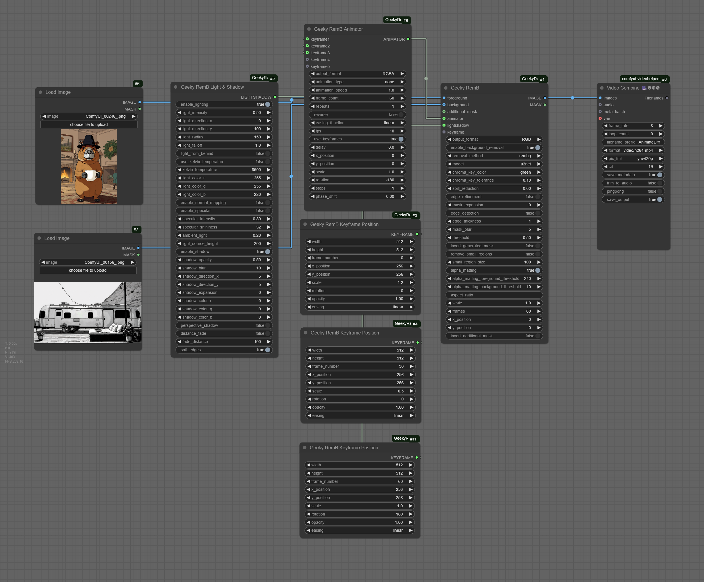Click choose file to upload under ComfyUI_00156
Image resolution: width=704 pixels, height=582 pixels.
point(88,271)
